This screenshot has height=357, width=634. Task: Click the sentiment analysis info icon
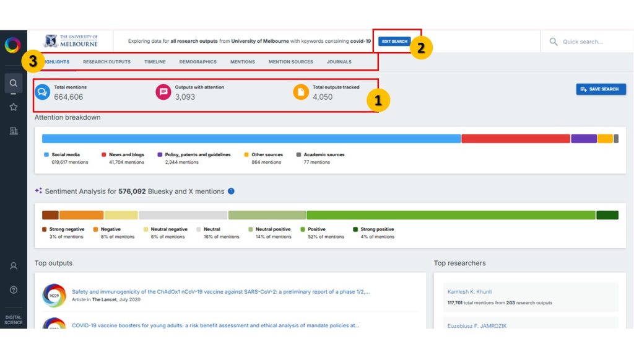pos(231,191)
